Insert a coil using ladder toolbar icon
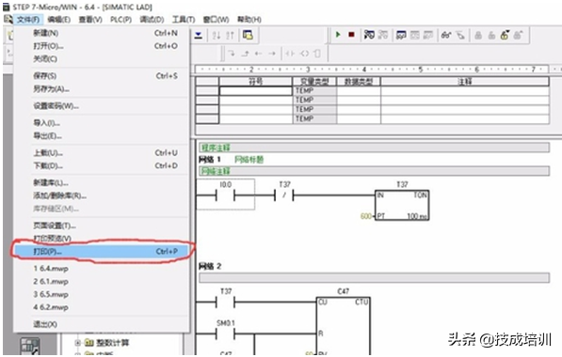The width and height of the screenshot is (562, 357). pyautogui.click(x=304, y=54)
